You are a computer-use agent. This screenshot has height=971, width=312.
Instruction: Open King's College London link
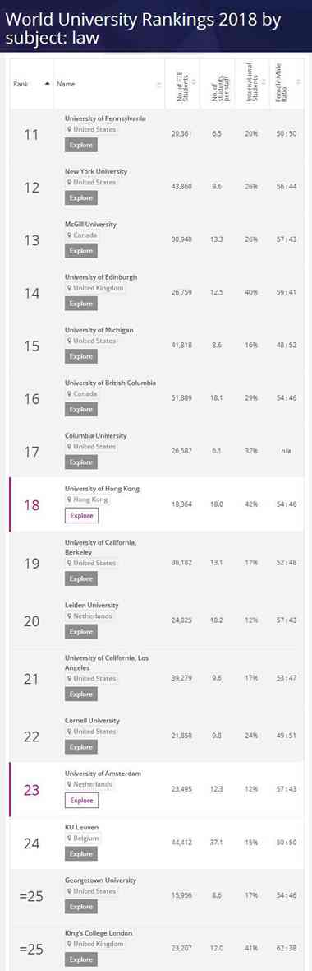pyautogui.click(x=99, y=932)
